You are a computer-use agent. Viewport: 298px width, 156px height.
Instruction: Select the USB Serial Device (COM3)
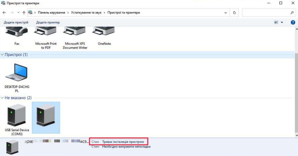[x=17, y=116]
